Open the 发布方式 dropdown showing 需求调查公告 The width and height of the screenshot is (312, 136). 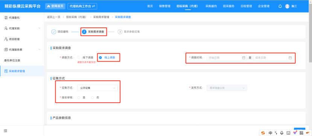227,88
